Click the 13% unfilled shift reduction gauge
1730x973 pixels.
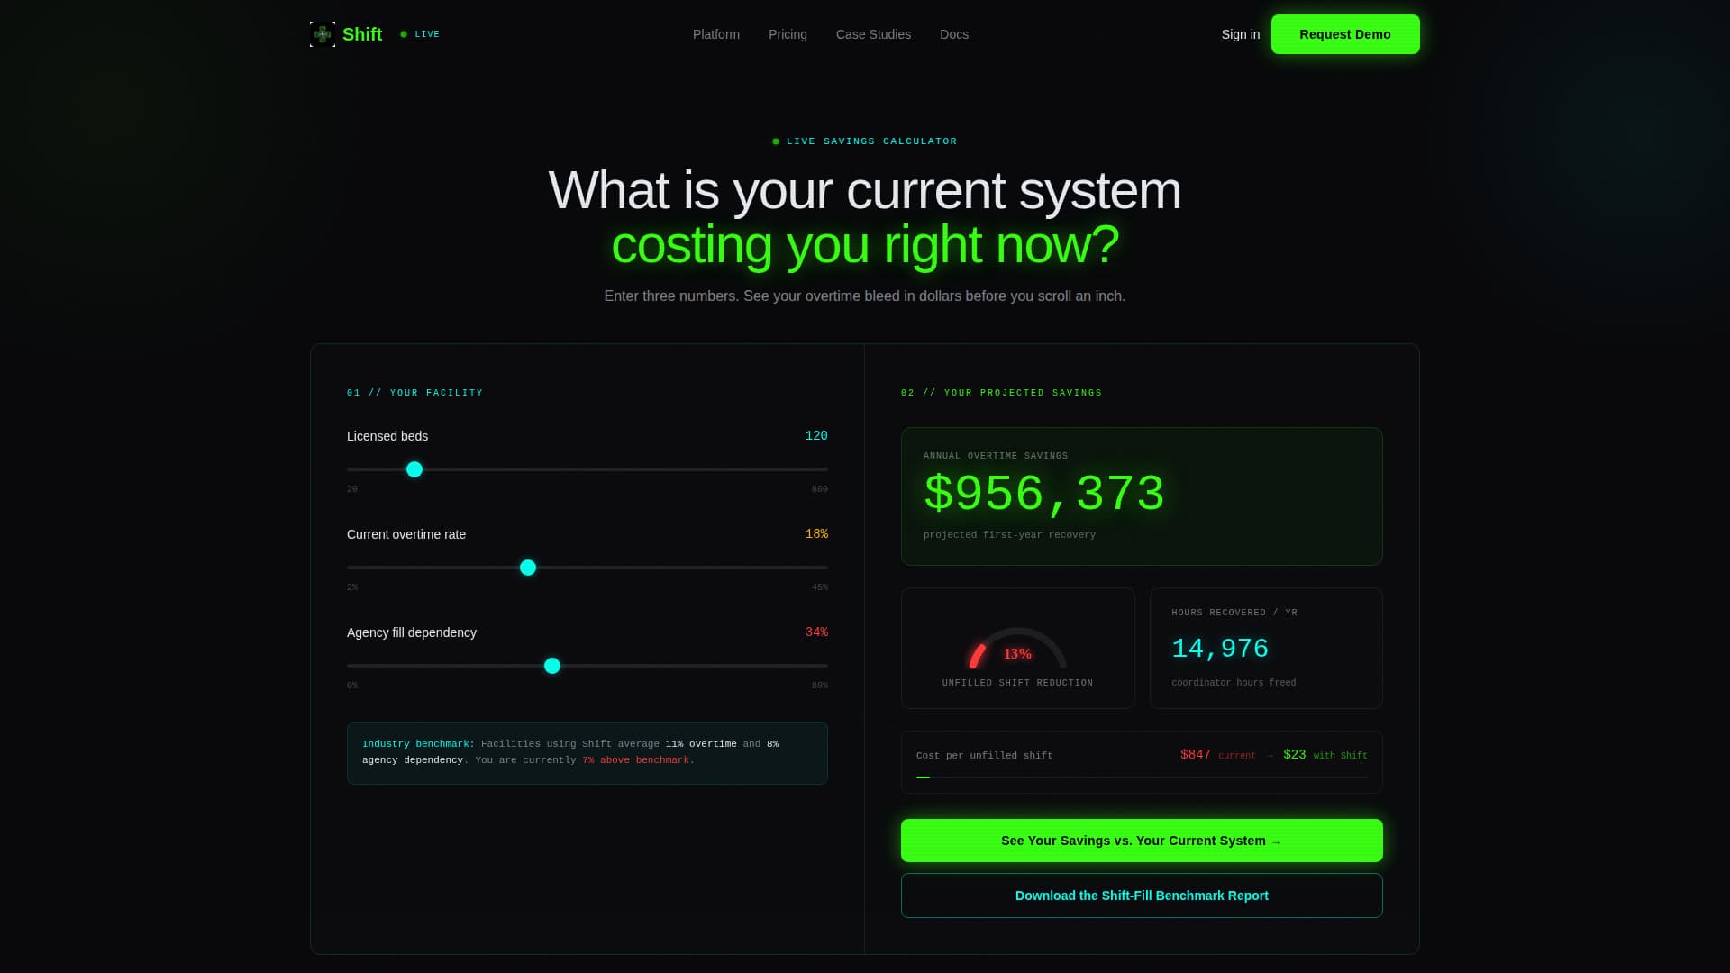pos(1018,648)
